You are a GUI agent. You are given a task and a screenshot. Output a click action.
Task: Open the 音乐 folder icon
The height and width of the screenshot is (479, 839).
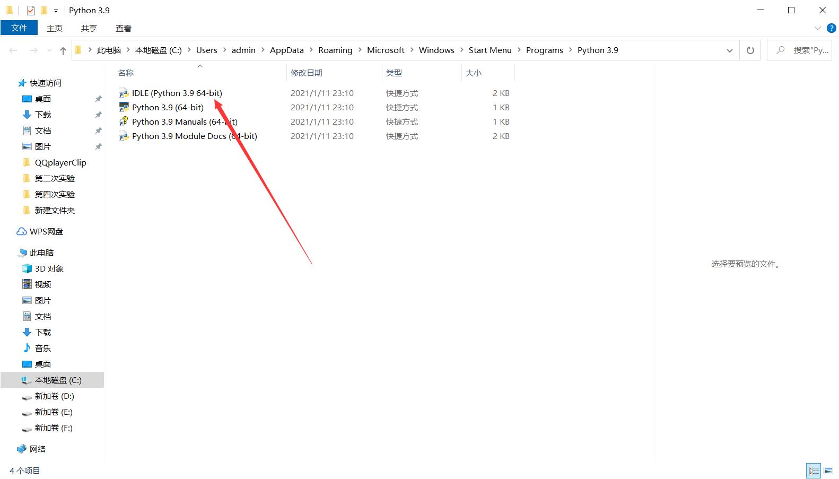coord(27,349)
